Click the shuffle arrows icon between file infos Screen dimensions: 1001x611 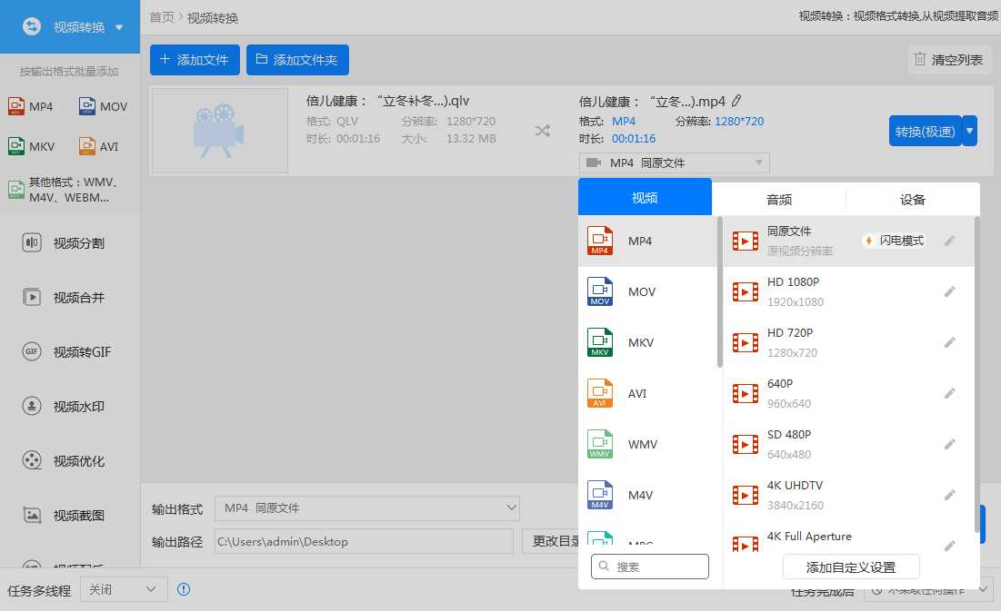click(x=543, y=131)
